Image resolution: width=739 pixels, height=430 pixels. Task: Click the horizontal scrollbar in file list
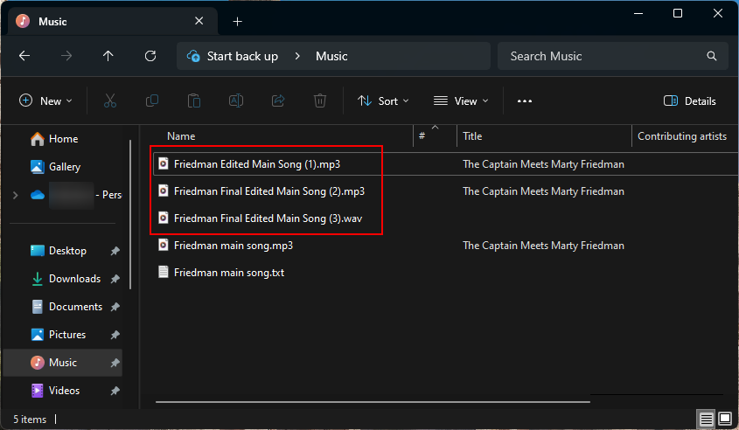pos(372,402)
